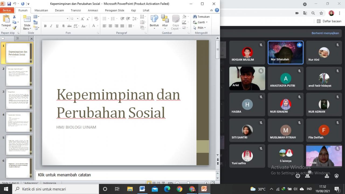Open the Bentuk shapes gallery
This screenshot has height=194, width=345.
tap(154, 19)
